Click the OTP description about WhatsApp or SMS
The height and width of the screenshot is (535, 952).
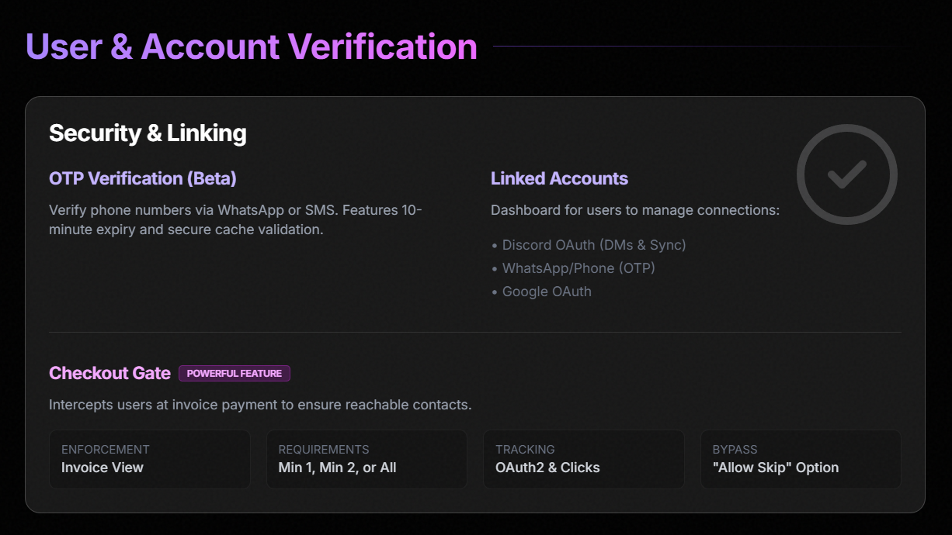(x=235, y=219)
